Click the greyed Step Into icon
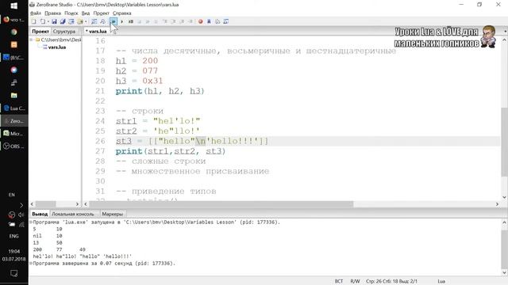 [165, 21]
